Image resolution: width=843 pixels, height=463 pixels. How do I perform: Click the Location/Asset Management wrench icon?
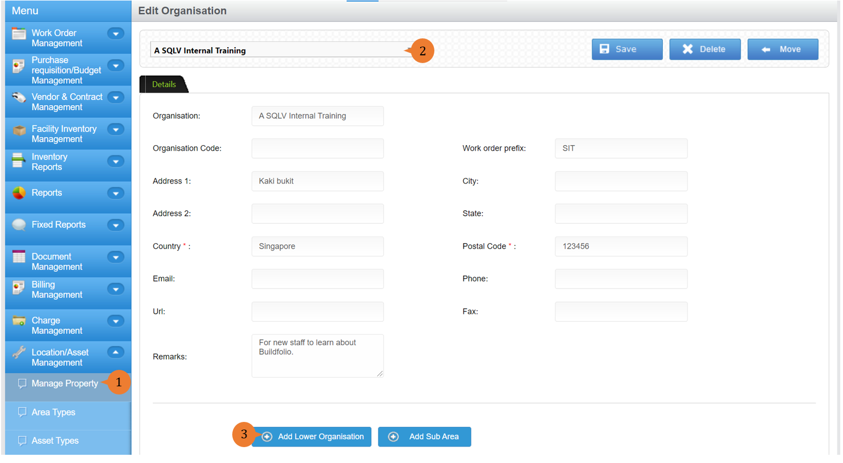pyautogui.click(x=19, y=352)
